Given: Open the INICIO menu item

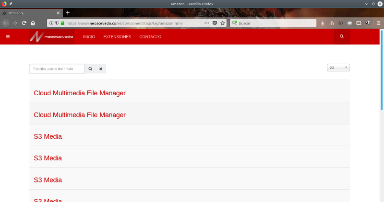Looking at the screenshot, I should click(89, 37).
